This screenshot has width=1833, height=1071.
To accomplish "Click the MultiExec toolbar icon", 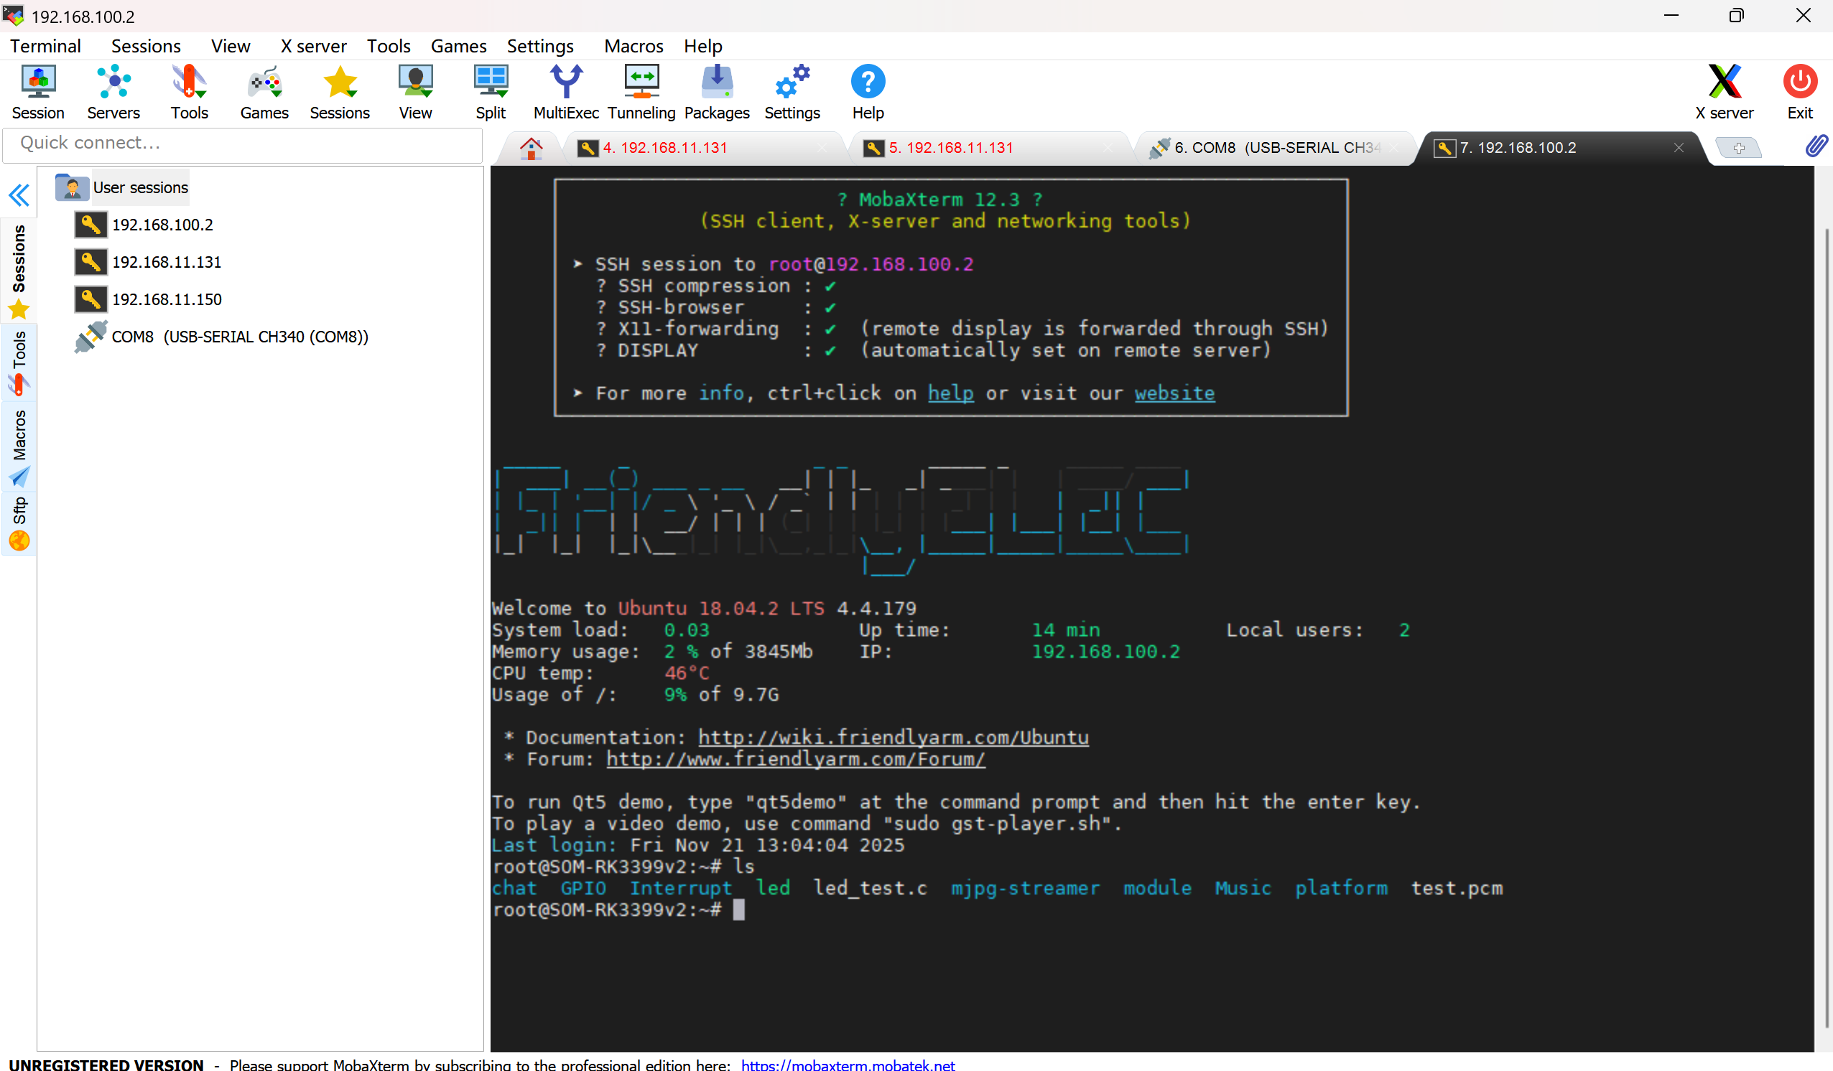I will pos(565,92).
